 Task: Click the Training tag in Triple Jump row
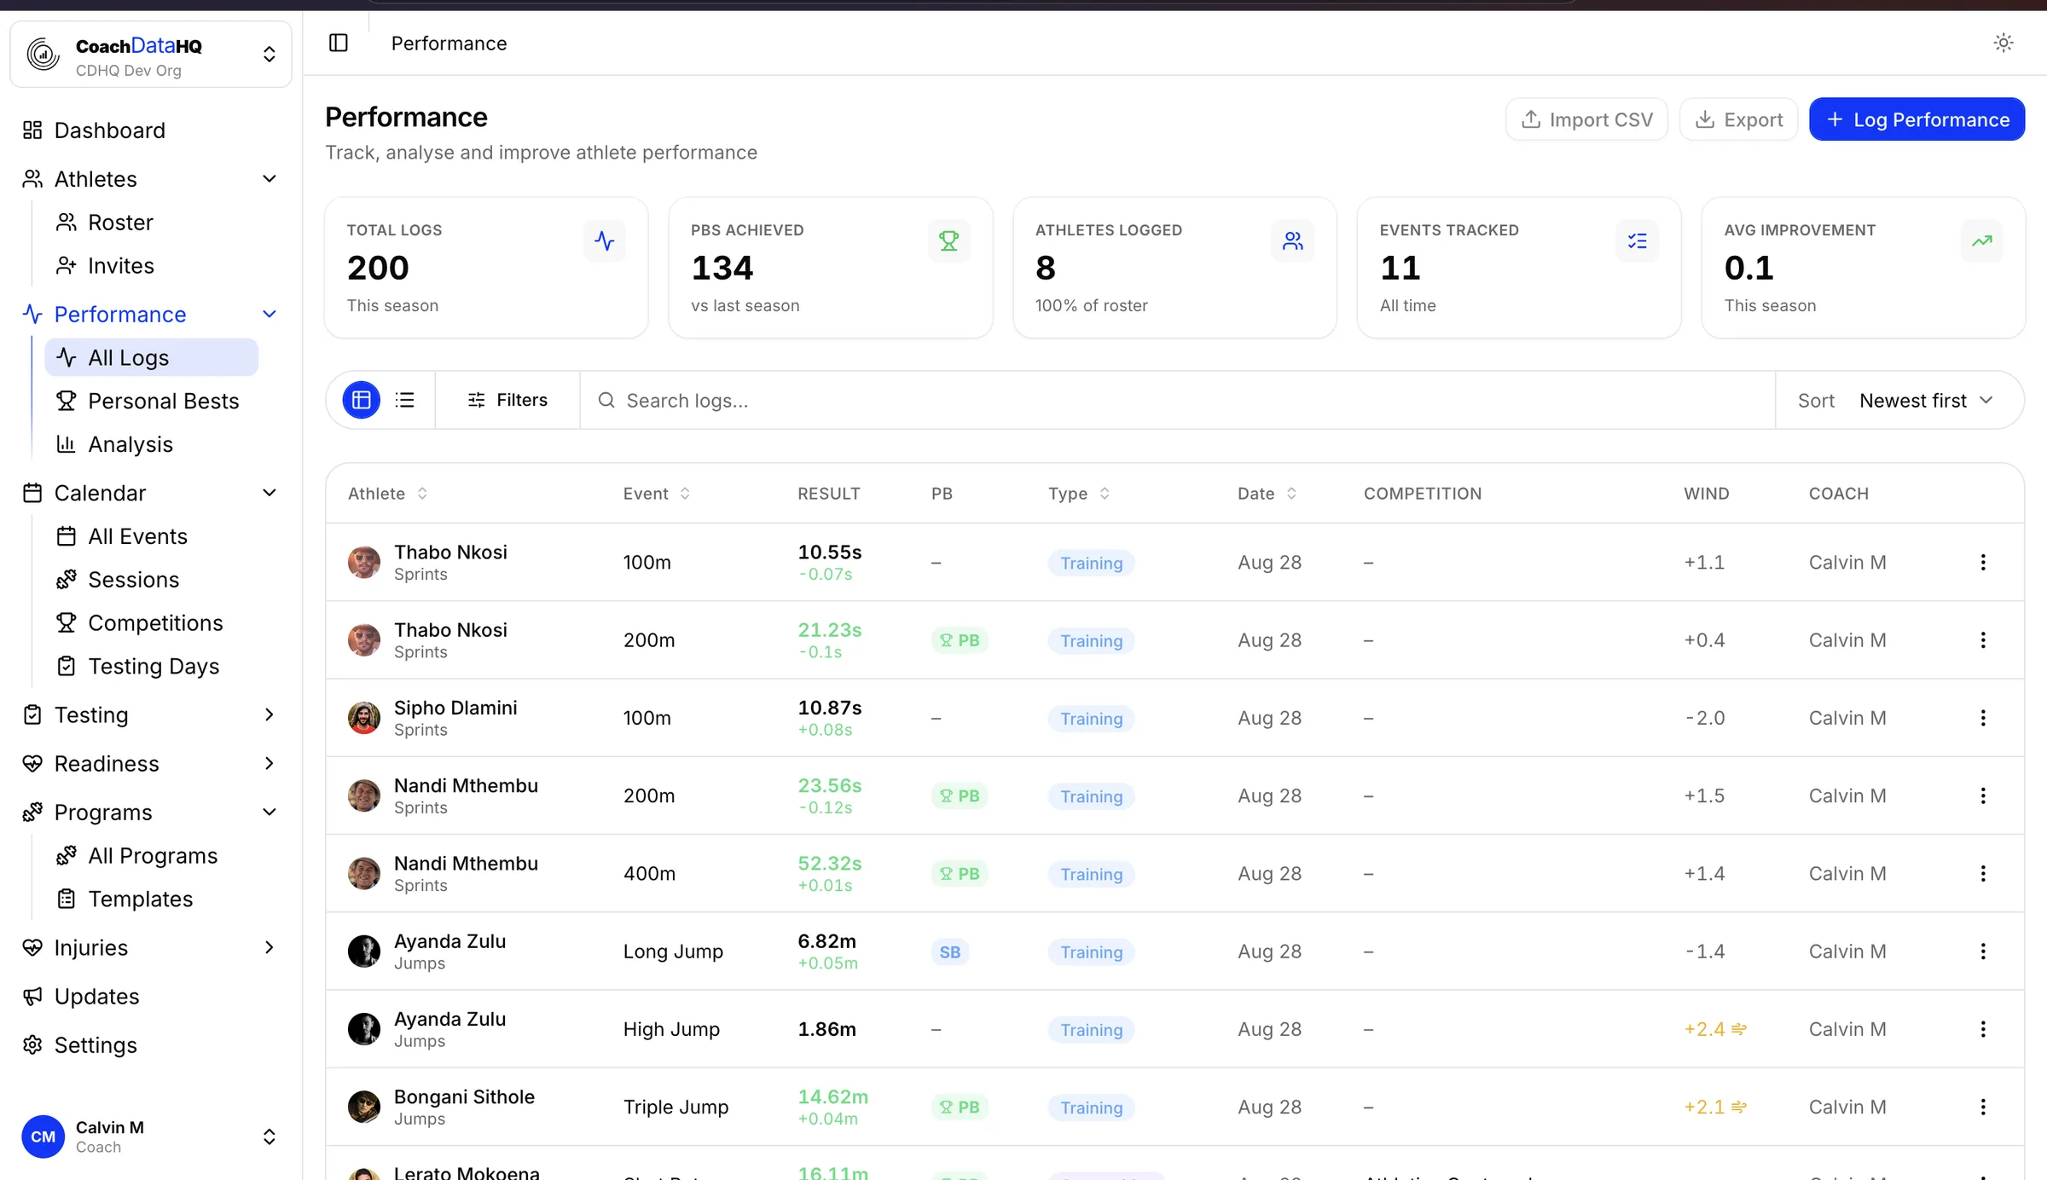point(1091,1108)
